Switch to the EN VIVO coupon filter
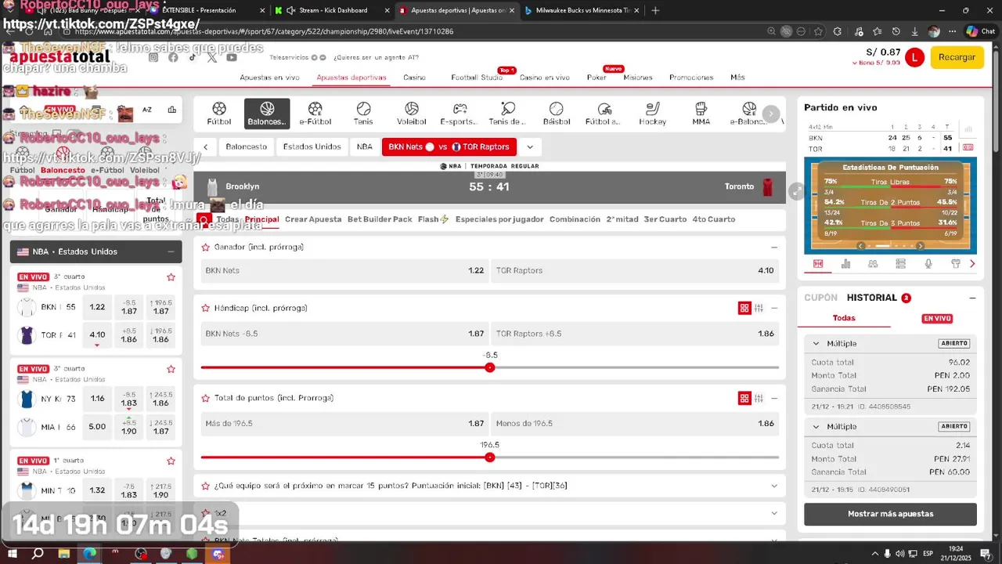Viewport: 1002px width, 564px height. tap(936, 318)
